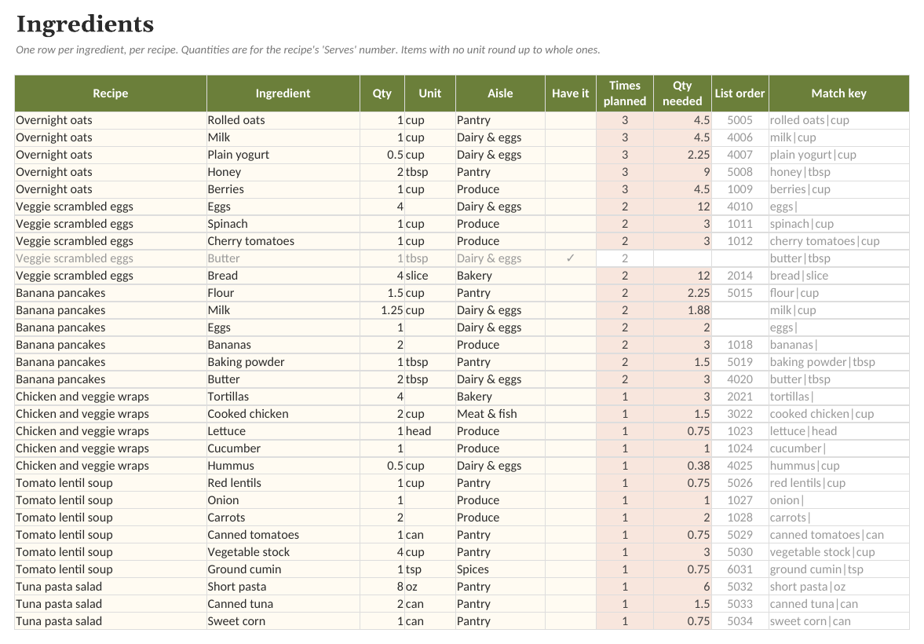Select the Onion ingredient cell
This screenshot has height=644, width=924.
point(283,500)
